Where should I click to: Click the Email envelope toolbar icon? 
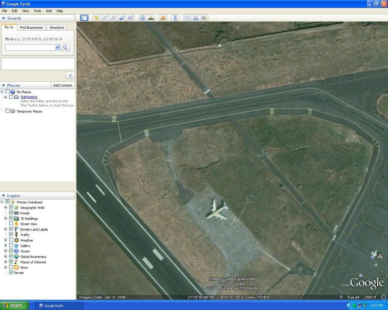[187, 18]
